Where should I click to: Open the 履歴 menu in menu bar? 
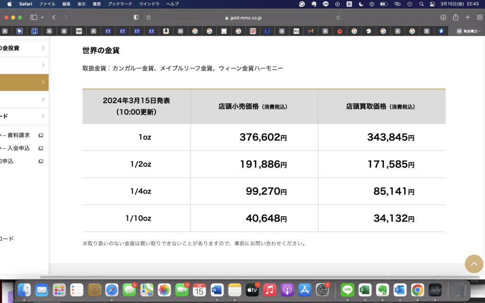[x=97, y=4]
